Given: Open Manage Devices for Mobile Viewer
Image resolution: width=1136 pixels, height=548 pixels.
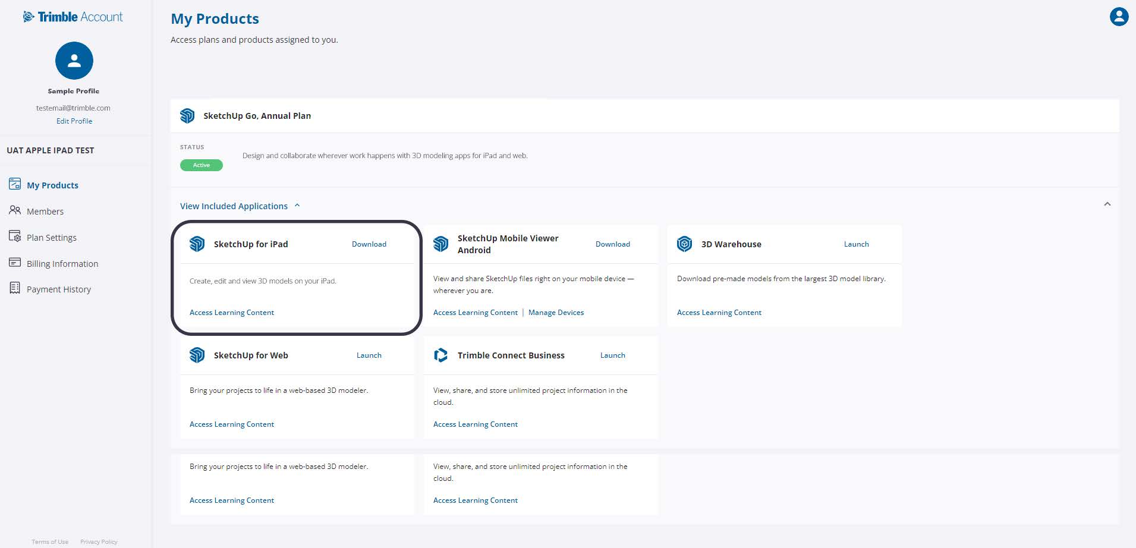Looking at the screenshot, I should [556, 313].
